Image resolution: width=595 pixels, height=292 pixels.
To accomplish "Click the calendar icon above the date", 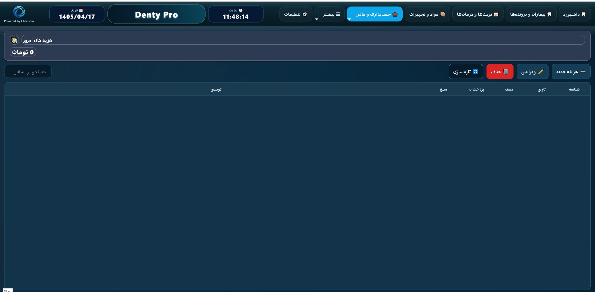I will [x=81, y=10].
